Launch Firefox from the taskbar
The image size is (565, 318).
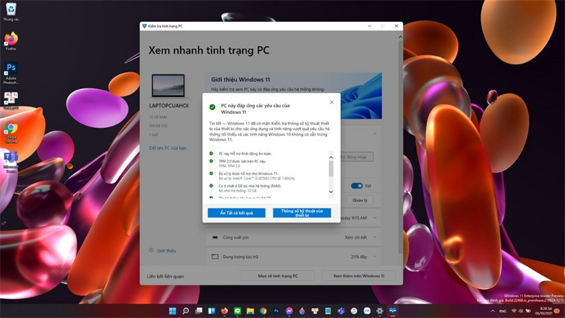coord(225,311)
